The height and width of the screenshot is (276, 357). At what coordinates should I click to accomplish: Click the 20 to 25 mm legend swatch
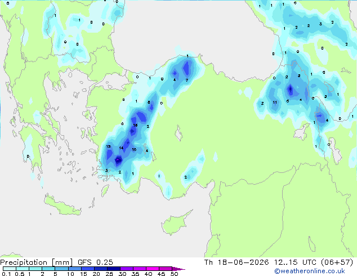coord(101,269)
